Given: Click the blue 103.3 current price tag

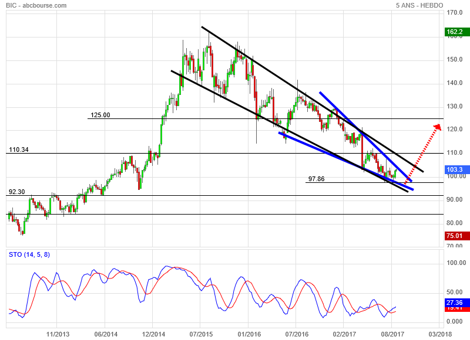Looking at the screenshot, I should (457, 169).
